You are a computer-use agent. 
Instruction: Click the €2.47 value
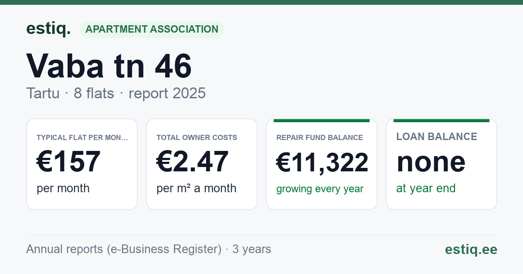point(193,161)
